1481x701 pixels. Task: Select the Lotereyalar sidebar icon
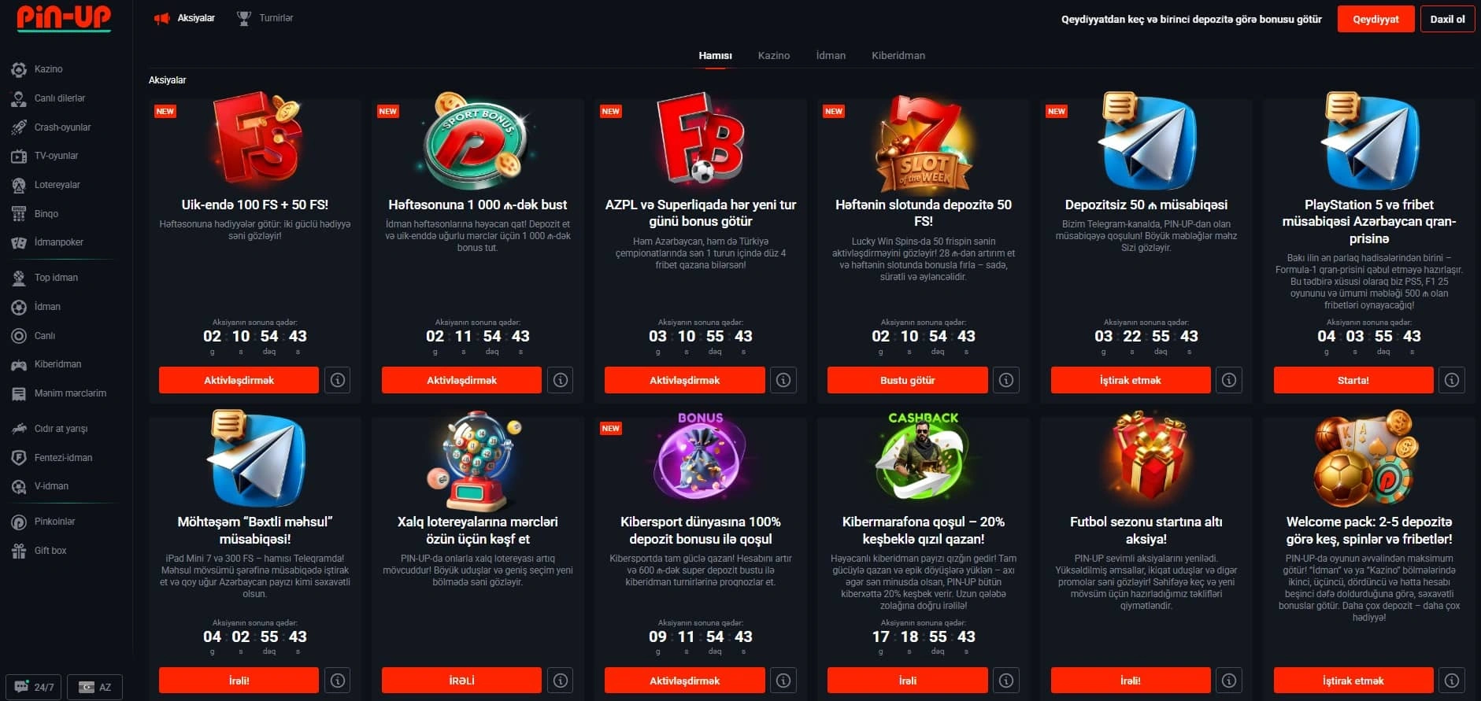(19, 185)
